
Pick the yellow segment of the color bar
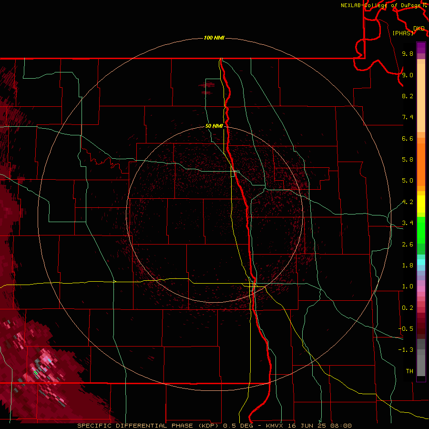click(x=421, y=204)
